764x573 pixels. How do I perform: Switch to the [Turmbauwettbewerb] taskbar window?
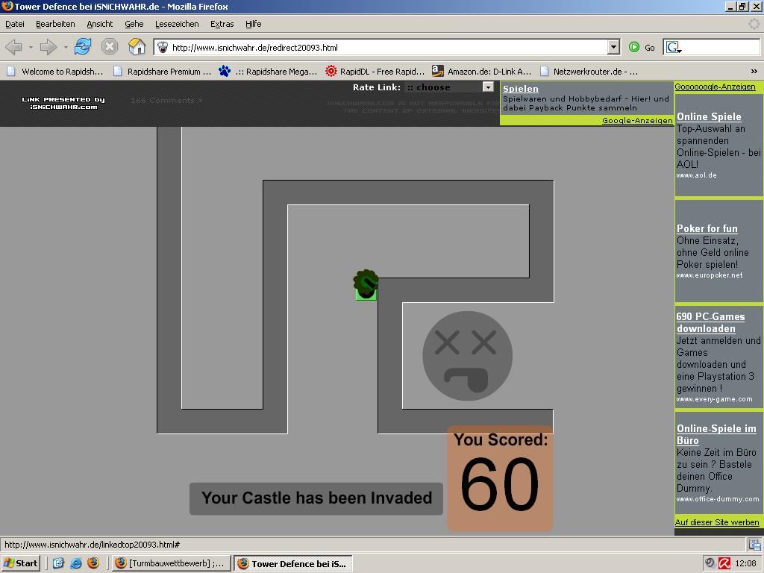pos(171,563)
